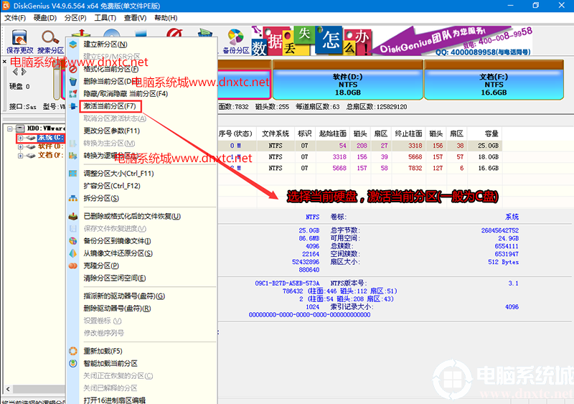Screen dimensions: 574x404
Task: Open the 文件(F) menu
Action: click(x=15, y=18)
